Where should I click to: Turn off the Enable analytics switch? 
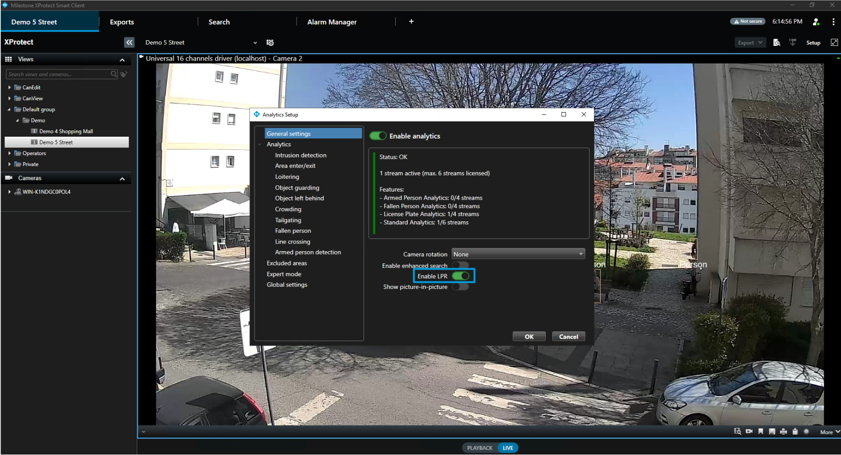[x=378, y=136]
